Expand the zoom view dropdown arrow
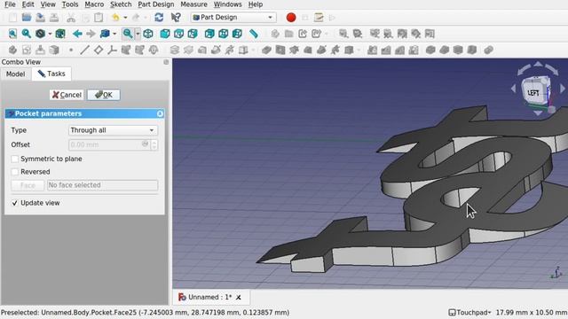This screenshot has width=568, height=319. (138, 34)
